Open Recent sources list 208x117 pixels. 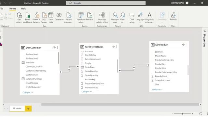click(69, 18)
